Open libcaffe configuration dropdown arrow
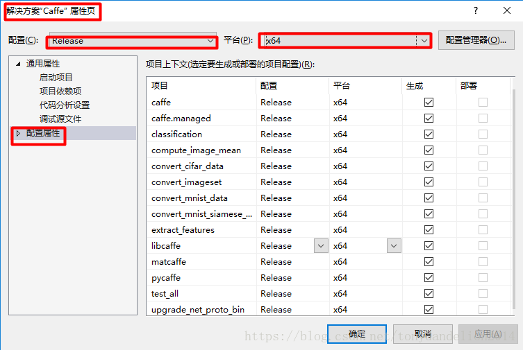 (321, 246)
